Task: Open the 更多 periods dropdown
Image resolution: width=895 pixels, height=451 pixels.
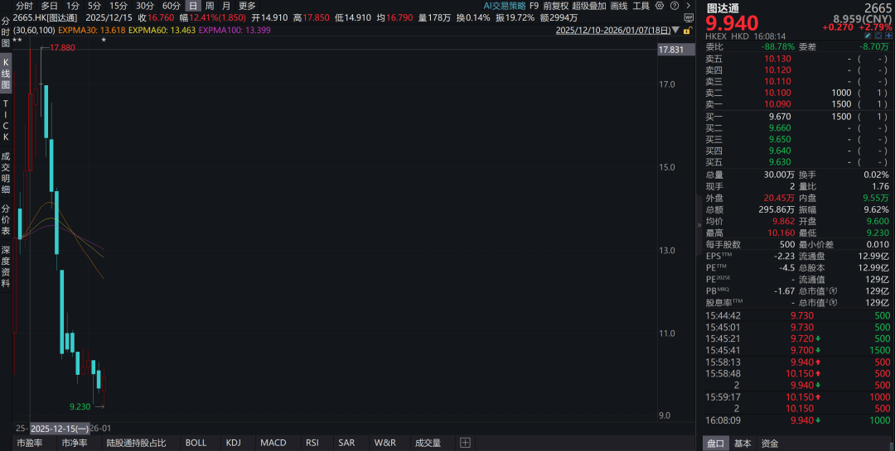Action: coord(247,6)
